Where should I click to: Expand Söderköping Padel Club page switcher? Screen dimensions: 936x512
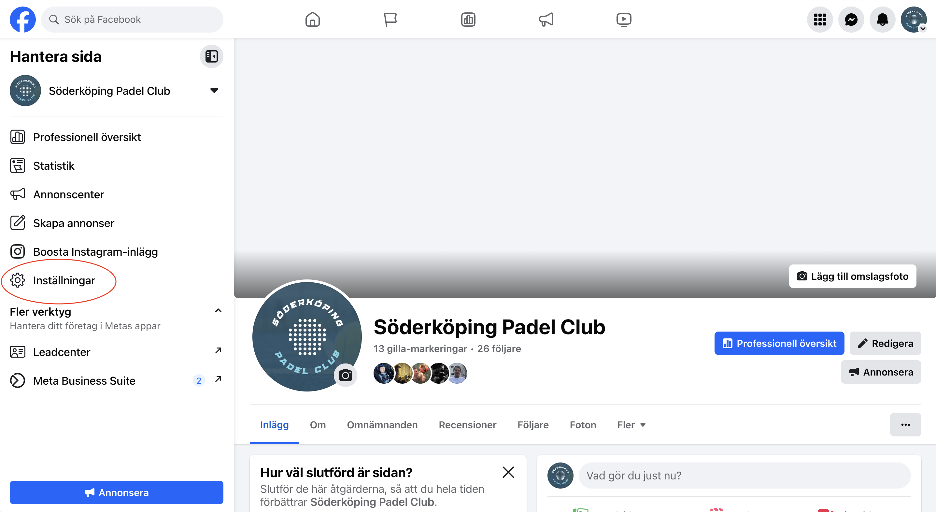(x=214, y=91)
